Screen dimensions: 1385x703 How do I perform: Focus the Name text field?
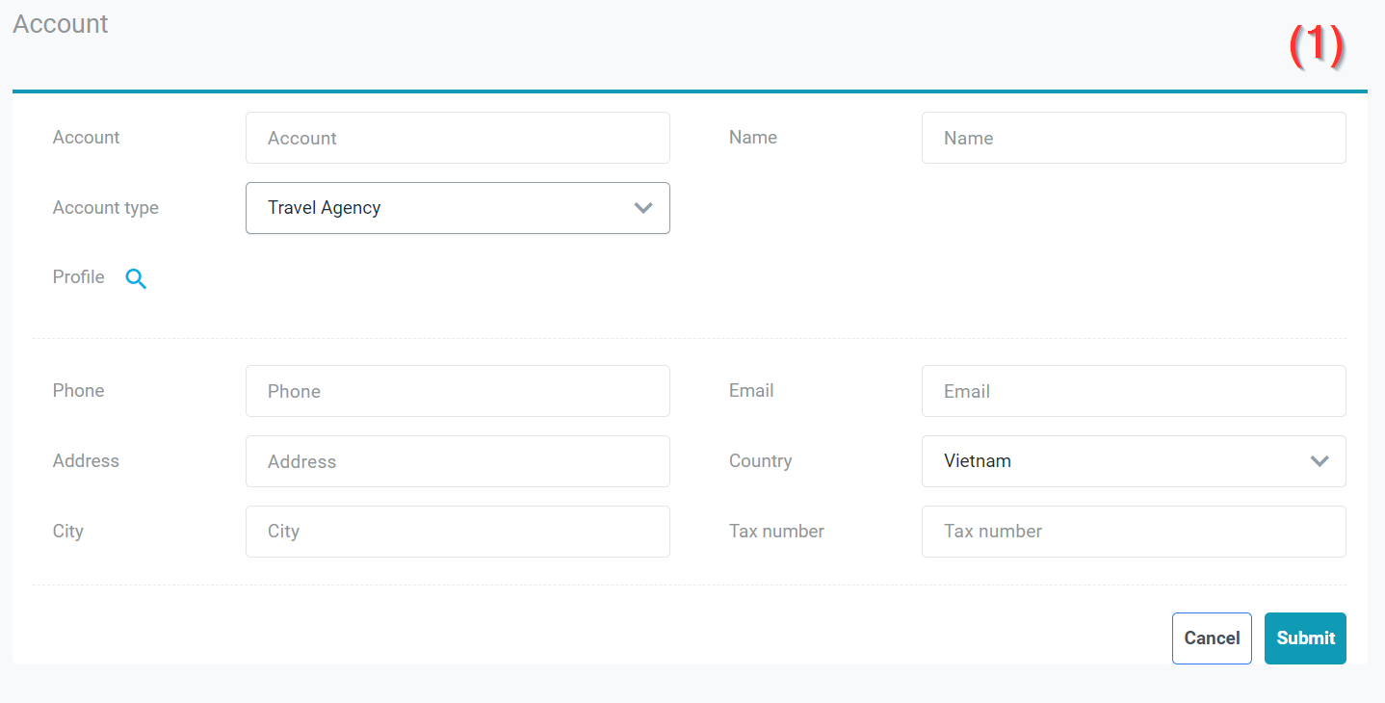pos(1133,138)
